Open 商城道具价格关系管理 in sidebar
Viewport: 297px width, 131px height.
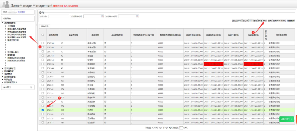17,37
